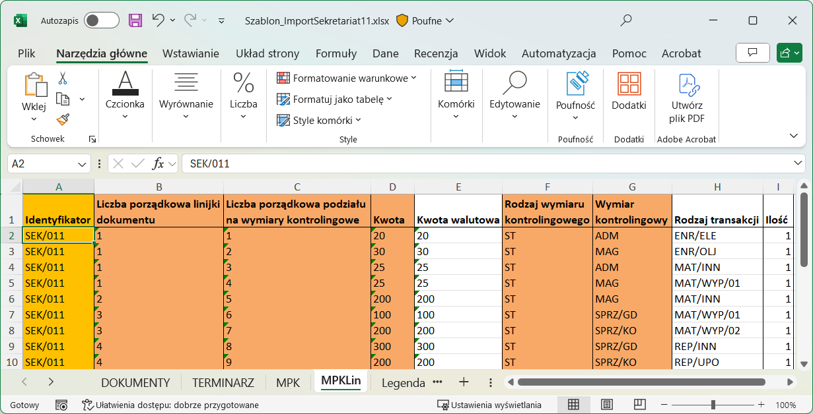Open the Formuły ribbon tab
The width and height of the screenshot is (813, 414).
point(336,53)
